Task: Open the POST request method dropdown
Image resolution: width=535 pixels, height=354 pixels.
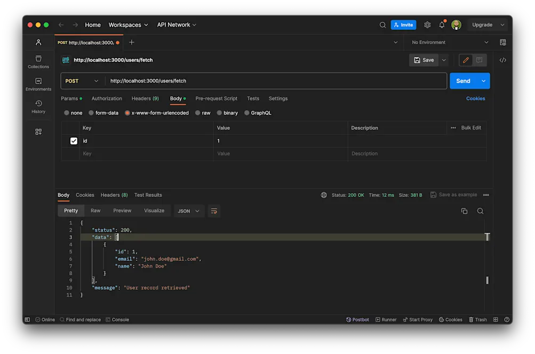Action: coord(82,80)
